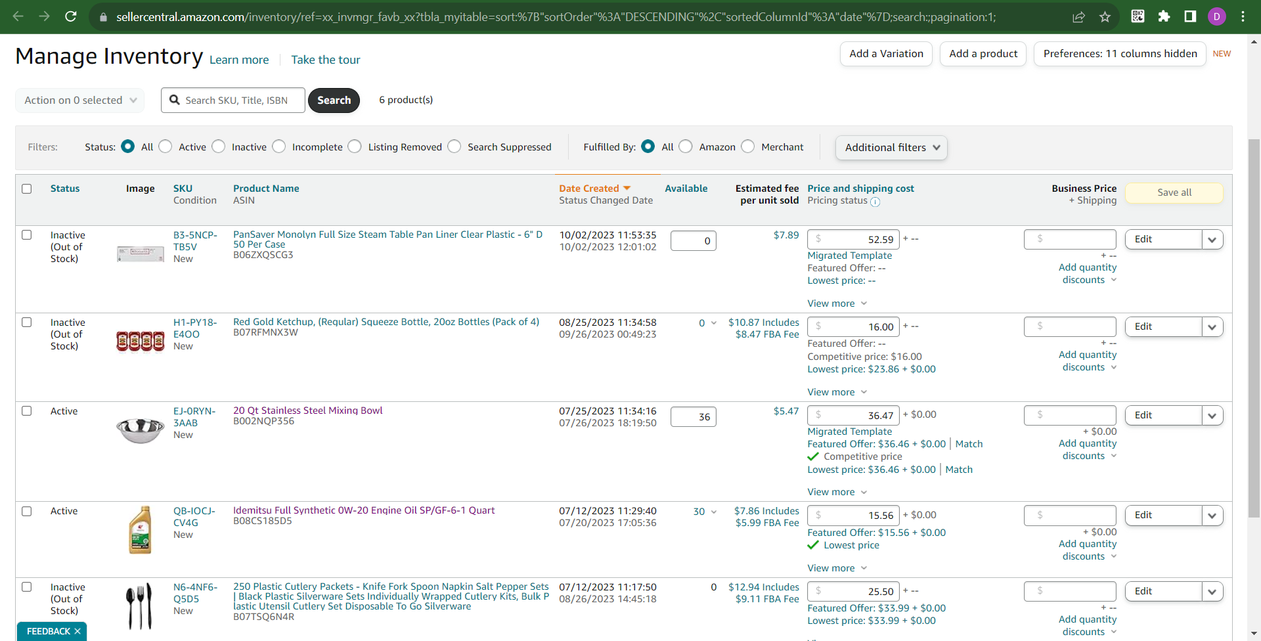Click the browser forward arrow
The image size is (1261, 641).
click(45, 16)
